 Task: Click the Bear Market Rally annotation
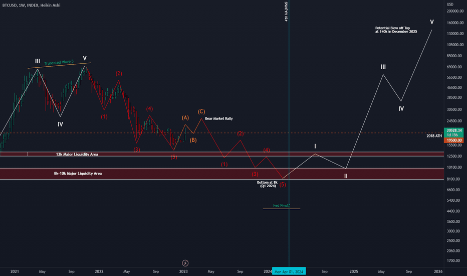(x=219, y=118)
